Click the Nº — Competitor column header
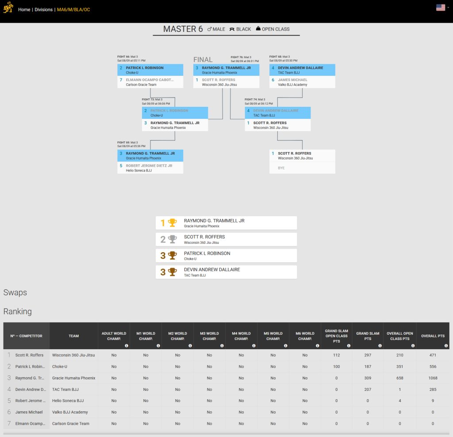The width and height of the screenshot is (453, 437). [26, 336]
